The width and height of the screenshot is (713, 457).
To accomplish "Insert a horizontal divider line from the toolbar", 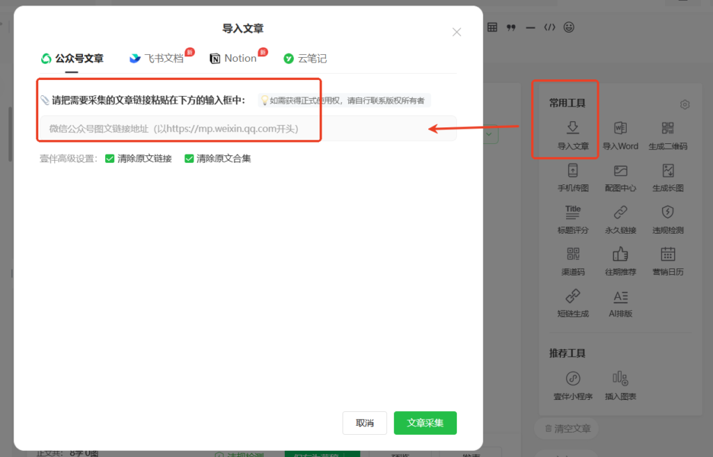I will point(530,28).
